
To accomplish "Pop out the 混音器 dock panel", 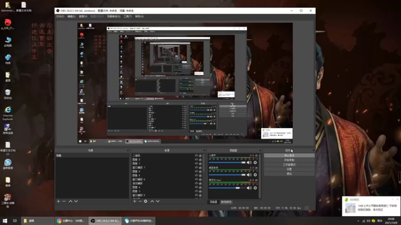I will pyautogui.click(x=260, y=150).
